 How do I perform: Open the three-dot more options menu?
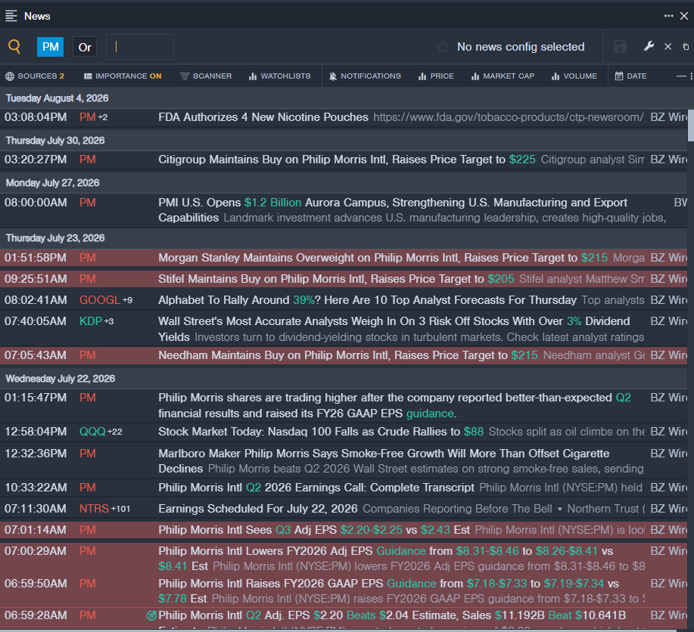668,16
